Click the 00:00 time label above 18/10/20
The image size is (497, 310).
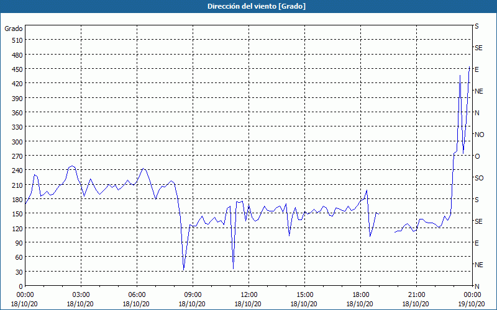pyautogui.click(x=25, y=295)
